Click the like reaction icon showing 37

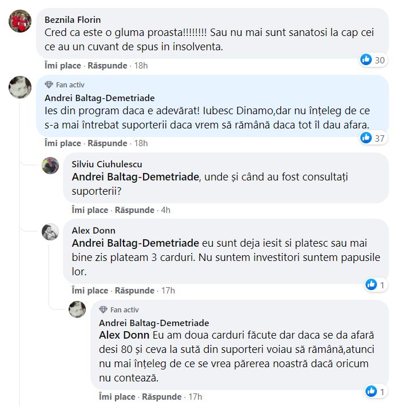(367, 138)
